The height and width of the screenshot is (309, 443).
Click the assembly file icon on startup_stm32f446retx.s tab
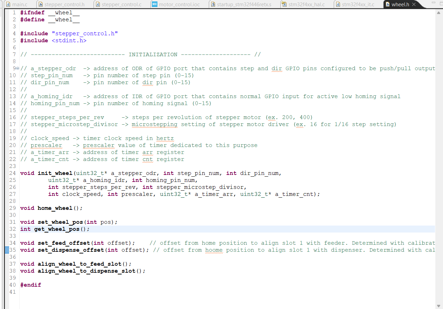213,5
